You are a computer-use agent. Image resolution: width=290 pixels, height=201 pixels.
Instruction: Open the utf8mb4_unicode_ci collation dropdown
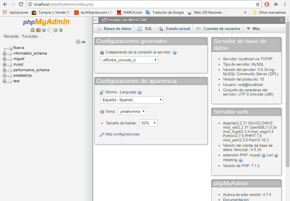click(x=129, y=60)
